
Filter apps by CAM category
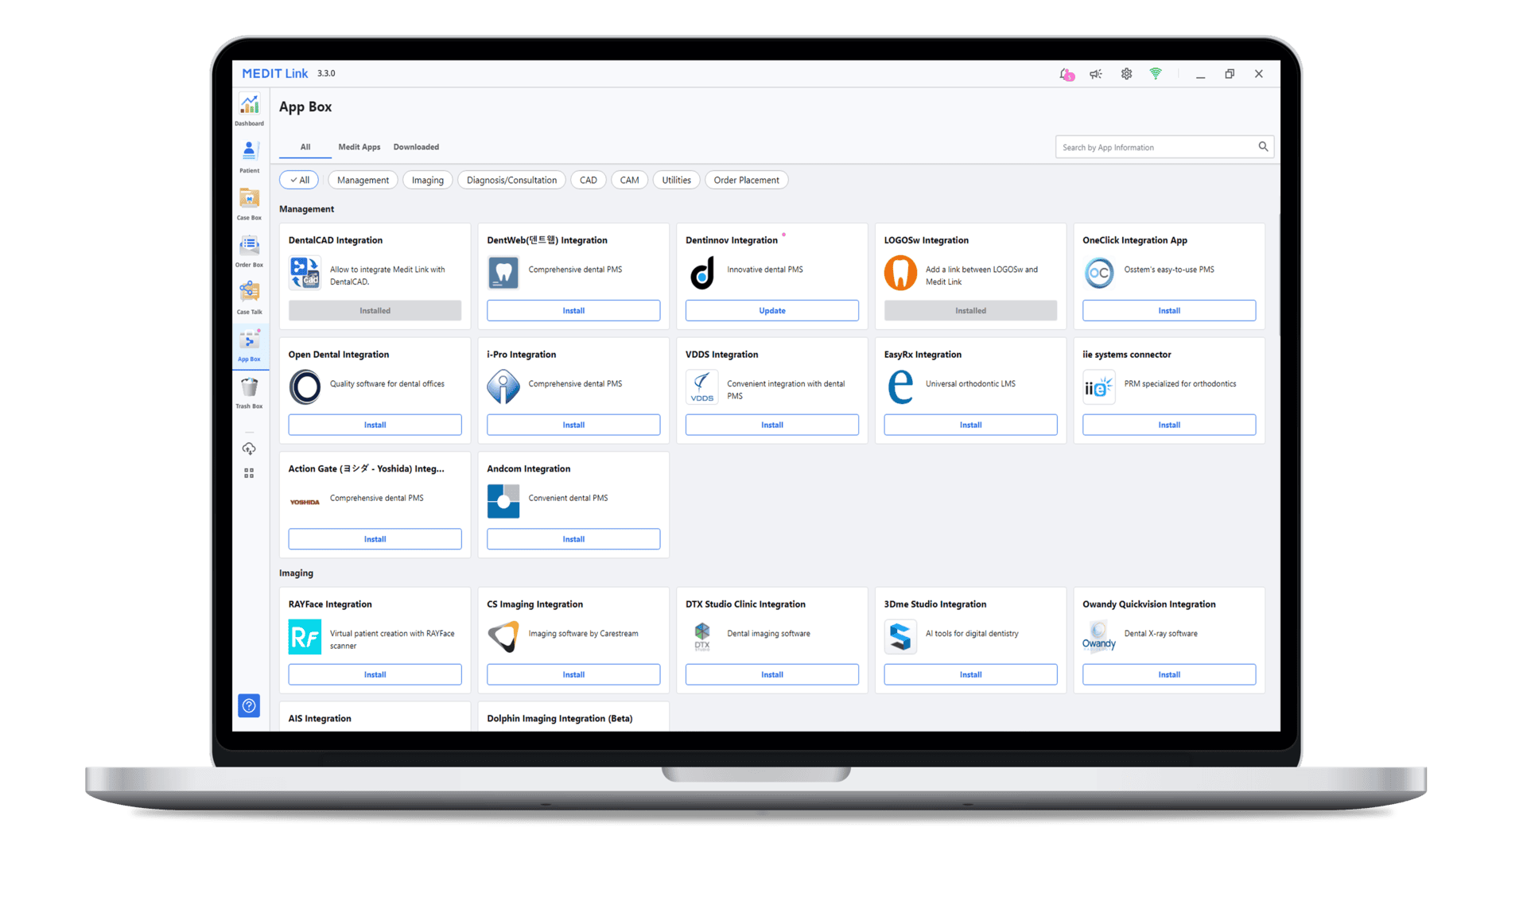(630, 181)
